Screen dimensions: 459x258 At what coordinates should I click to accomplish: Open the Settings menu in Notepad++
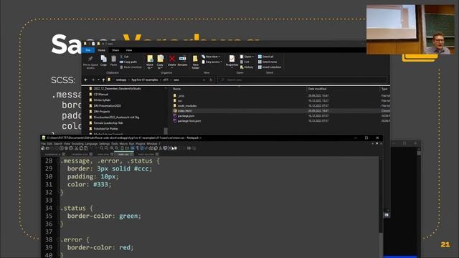104,143
